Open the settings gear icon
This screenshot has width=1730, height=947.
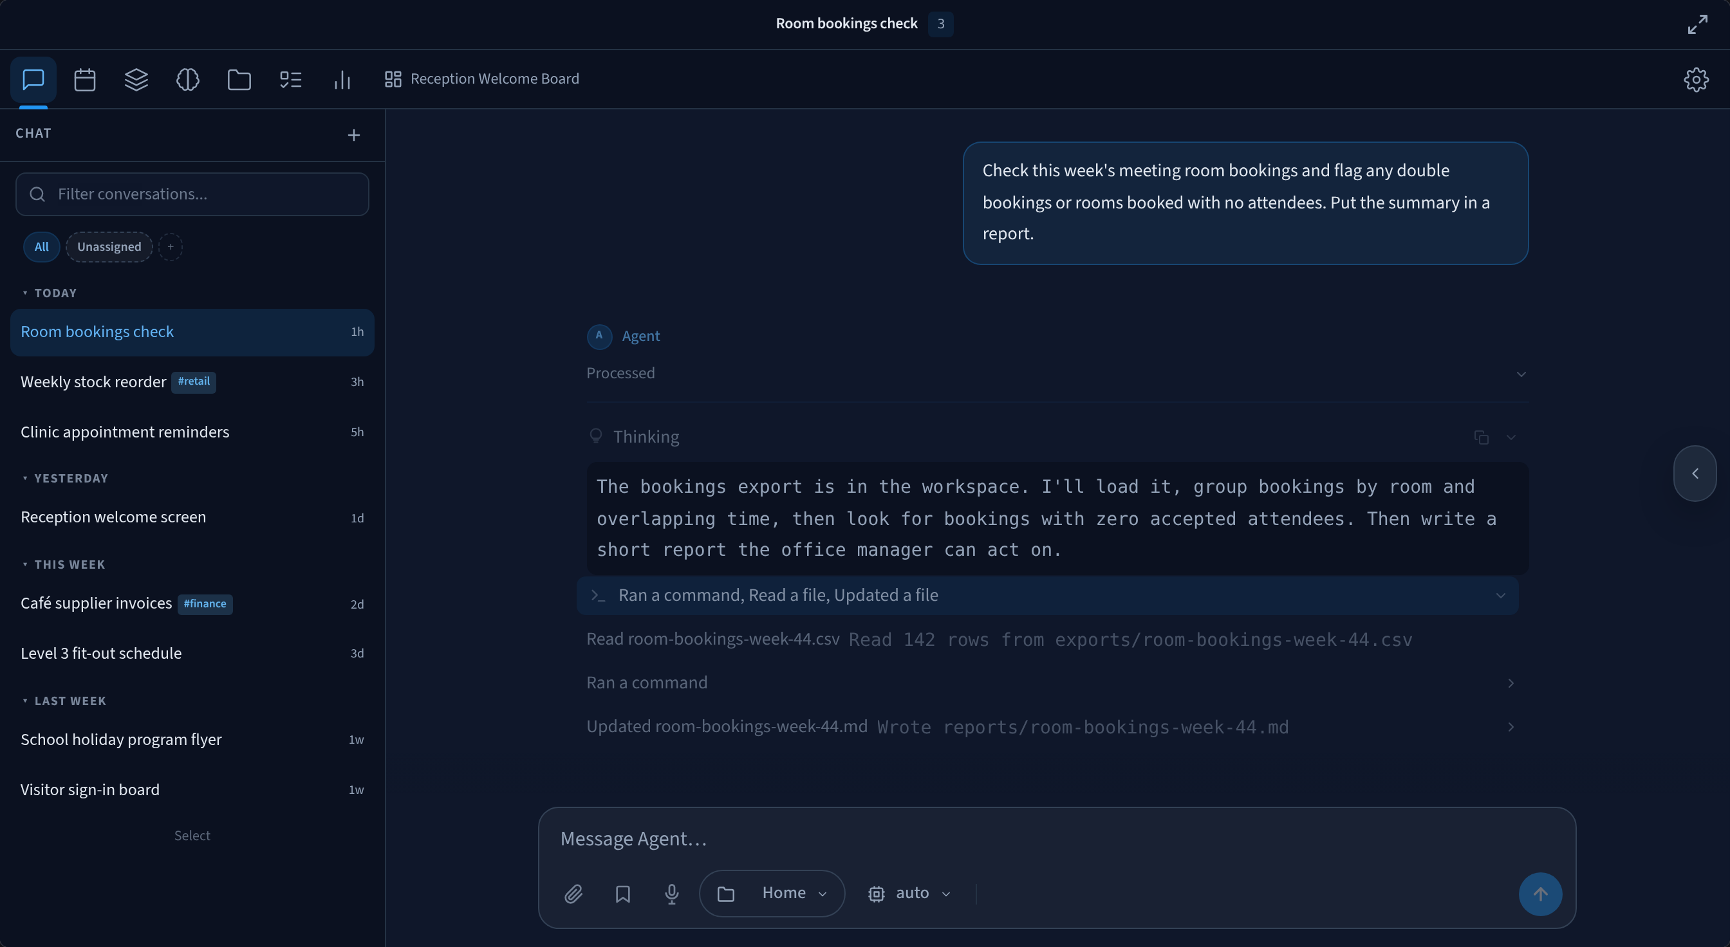click(1696, 79)
